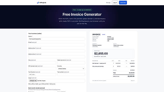Click the City input field

point(42,63)
